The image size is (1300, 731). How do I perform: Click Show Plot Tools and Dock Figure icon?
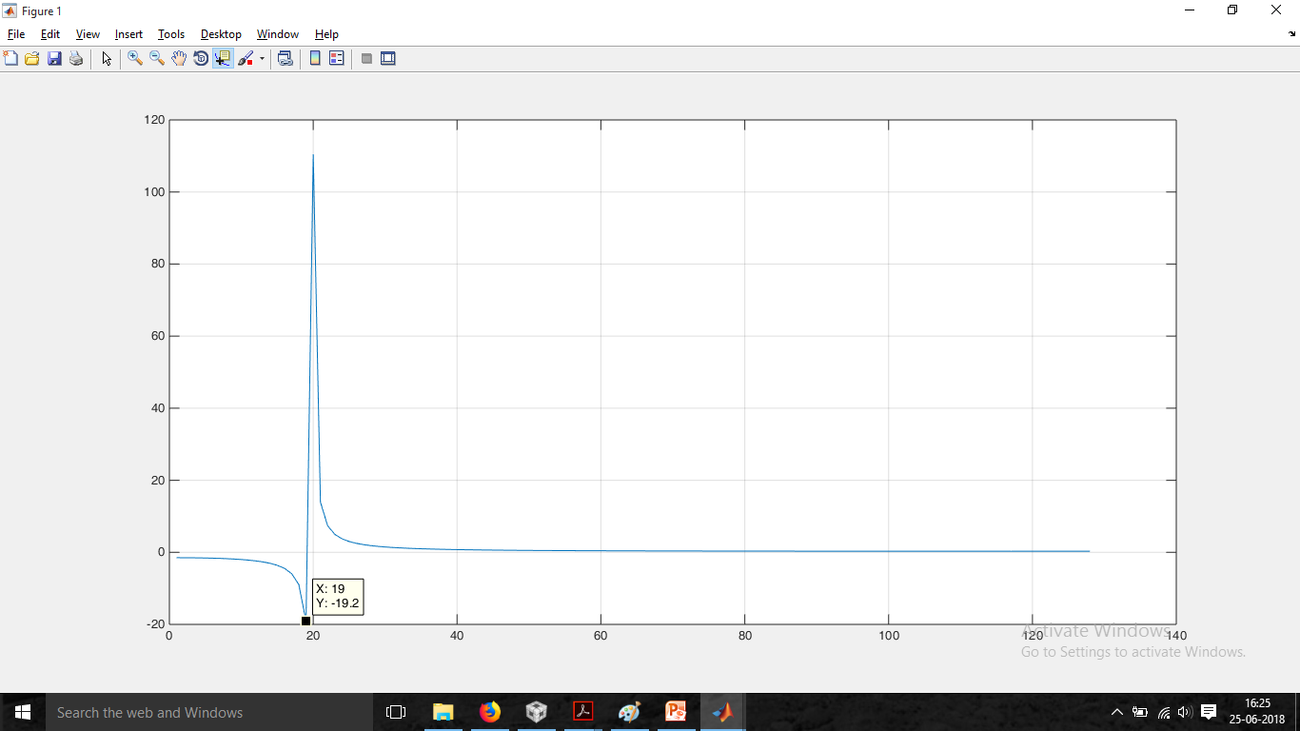pyautogui.click(x=388, y=59)
